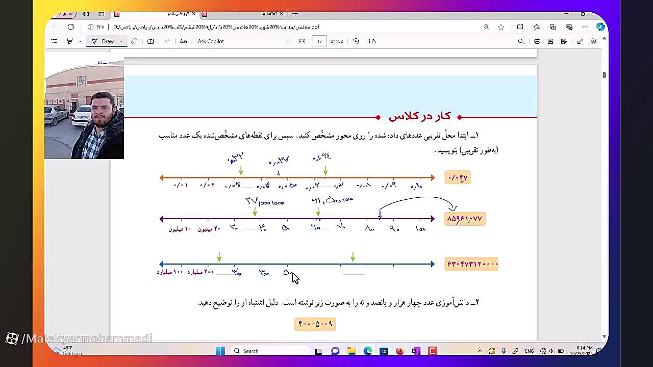The image size is (653, 367).
Task: Click the taskbar Search box
Action: click(269, 351)
